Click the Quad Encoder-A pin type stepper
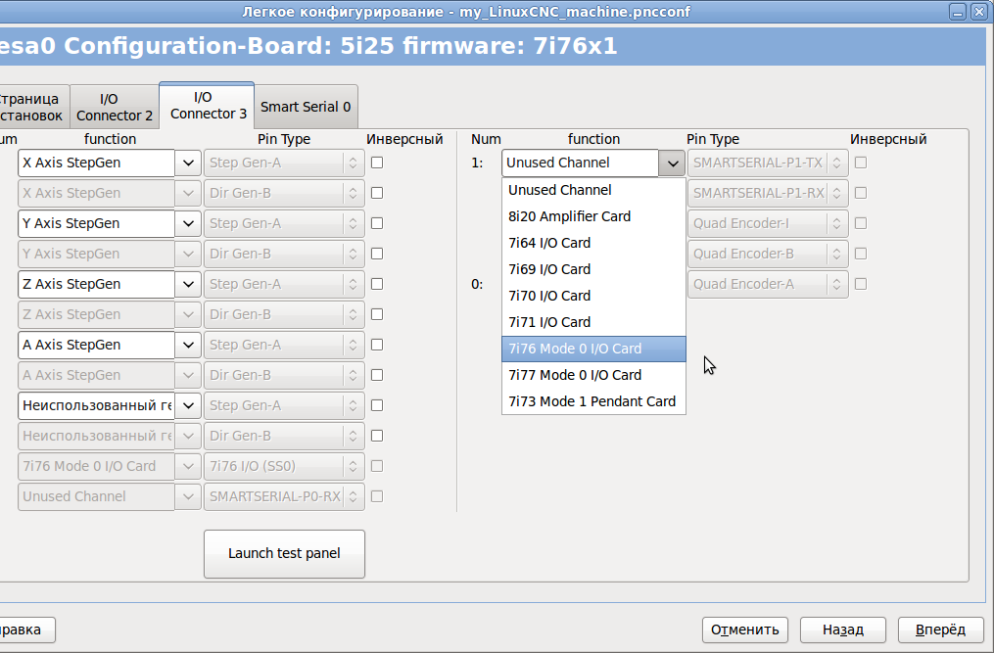Image resolution: width=994 pixels, height=653 pixels. click(x=836, y=285)
